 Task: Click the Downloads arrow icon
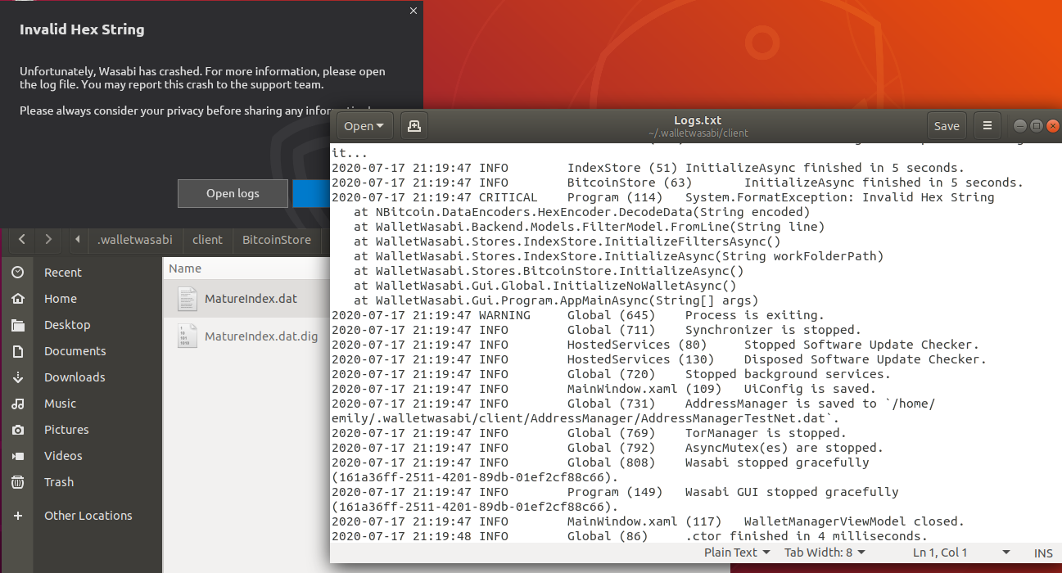click(18, 377)
